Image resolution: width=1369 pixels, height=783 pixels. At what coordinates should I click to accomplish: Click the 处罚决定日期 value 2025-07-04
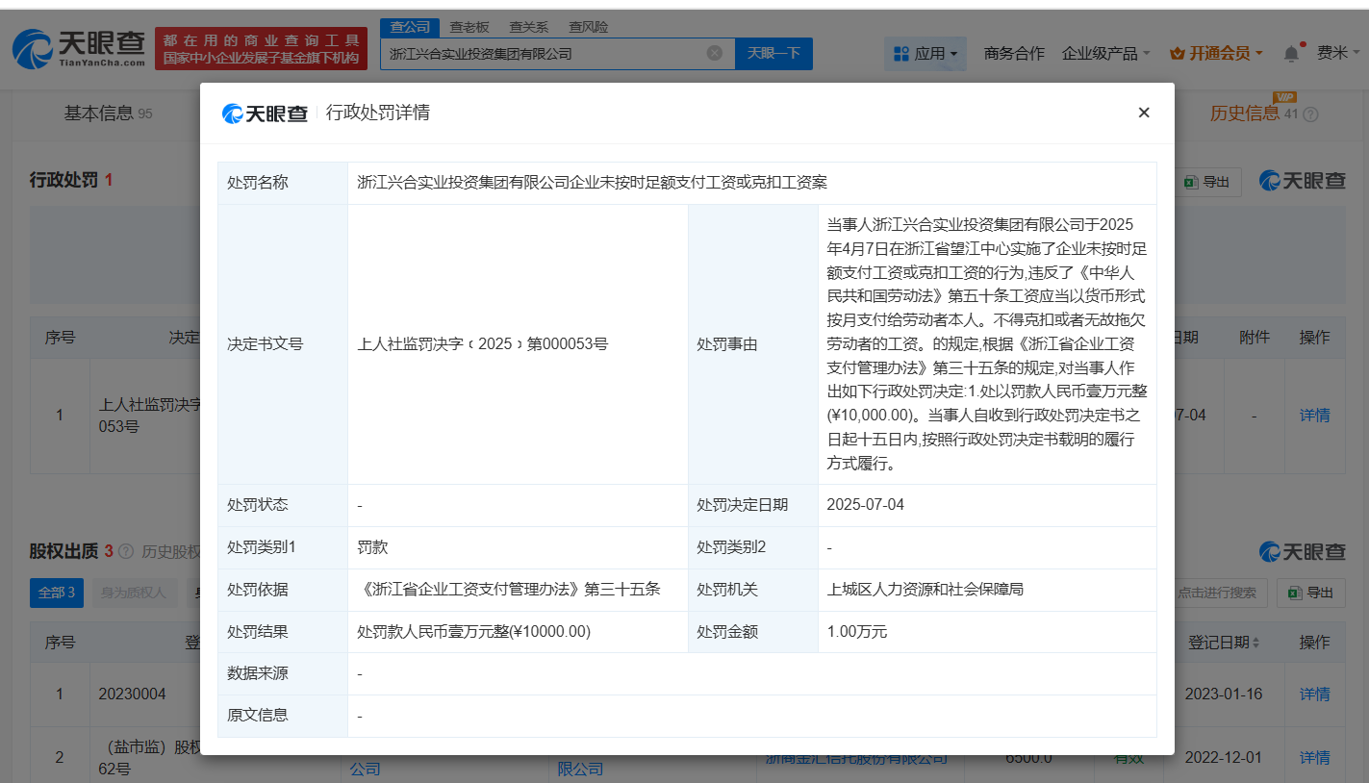(x=866, y=505)
